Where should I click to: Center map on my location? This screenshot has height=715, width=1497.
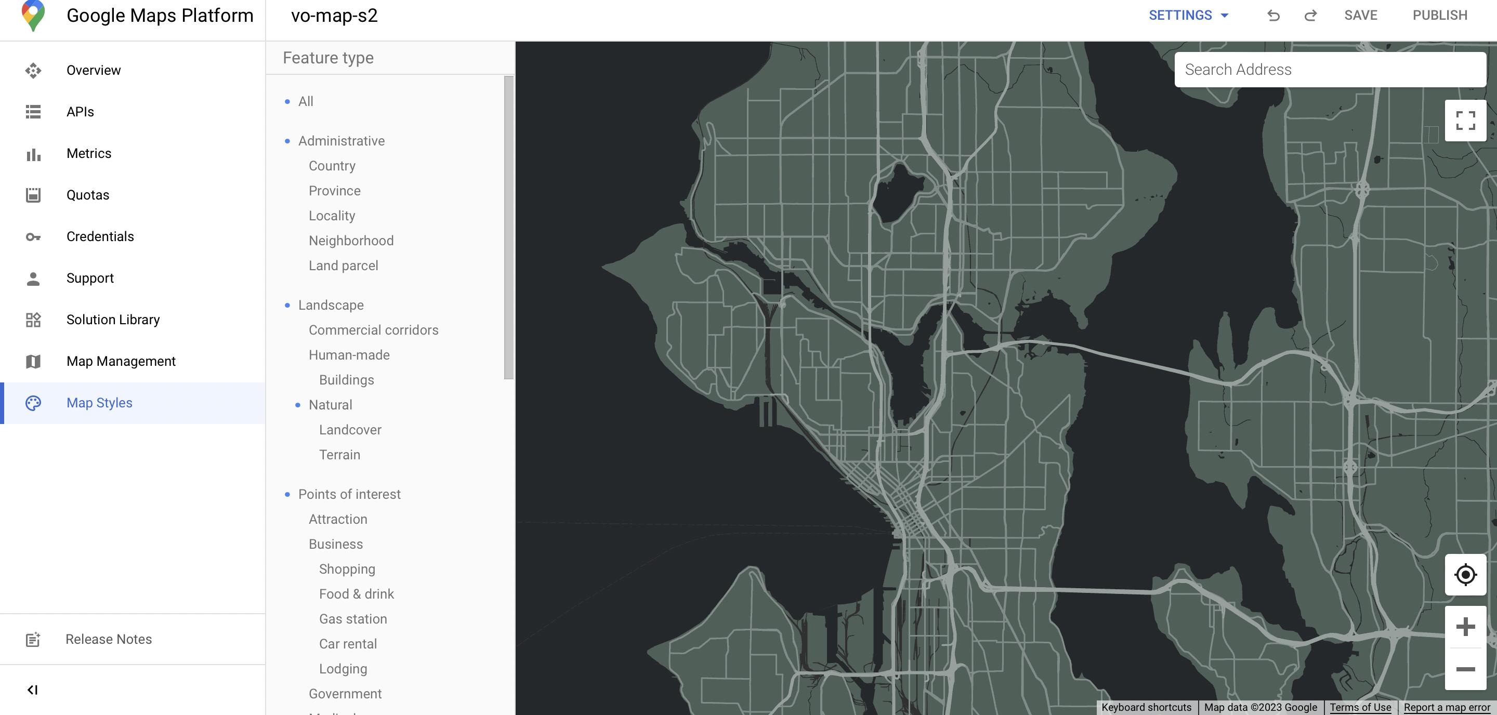[1465, 574]
